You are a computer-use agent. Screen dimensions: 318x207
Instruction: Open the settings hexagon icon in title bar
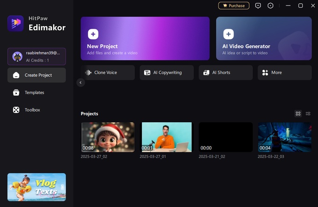point(271,6)
